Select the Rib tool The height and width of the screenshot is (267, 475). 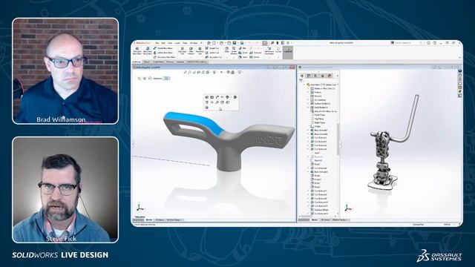pos(243,48)
